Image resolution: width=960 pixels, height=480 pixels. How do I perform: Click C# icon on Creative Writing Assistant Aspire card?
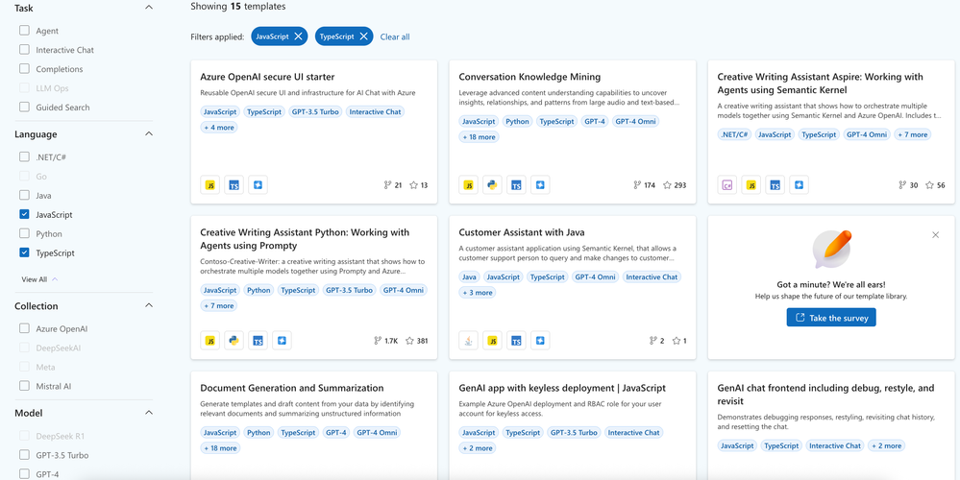(727, 185)
